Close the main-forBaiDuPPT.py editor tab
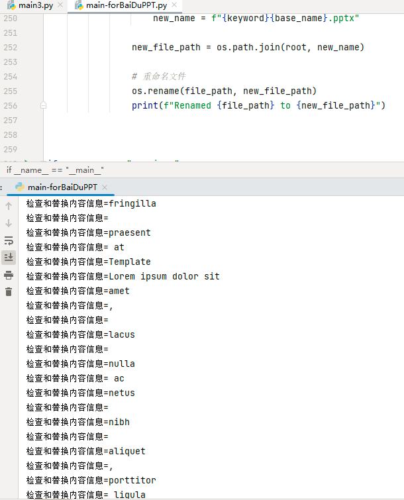 (176, 5)
